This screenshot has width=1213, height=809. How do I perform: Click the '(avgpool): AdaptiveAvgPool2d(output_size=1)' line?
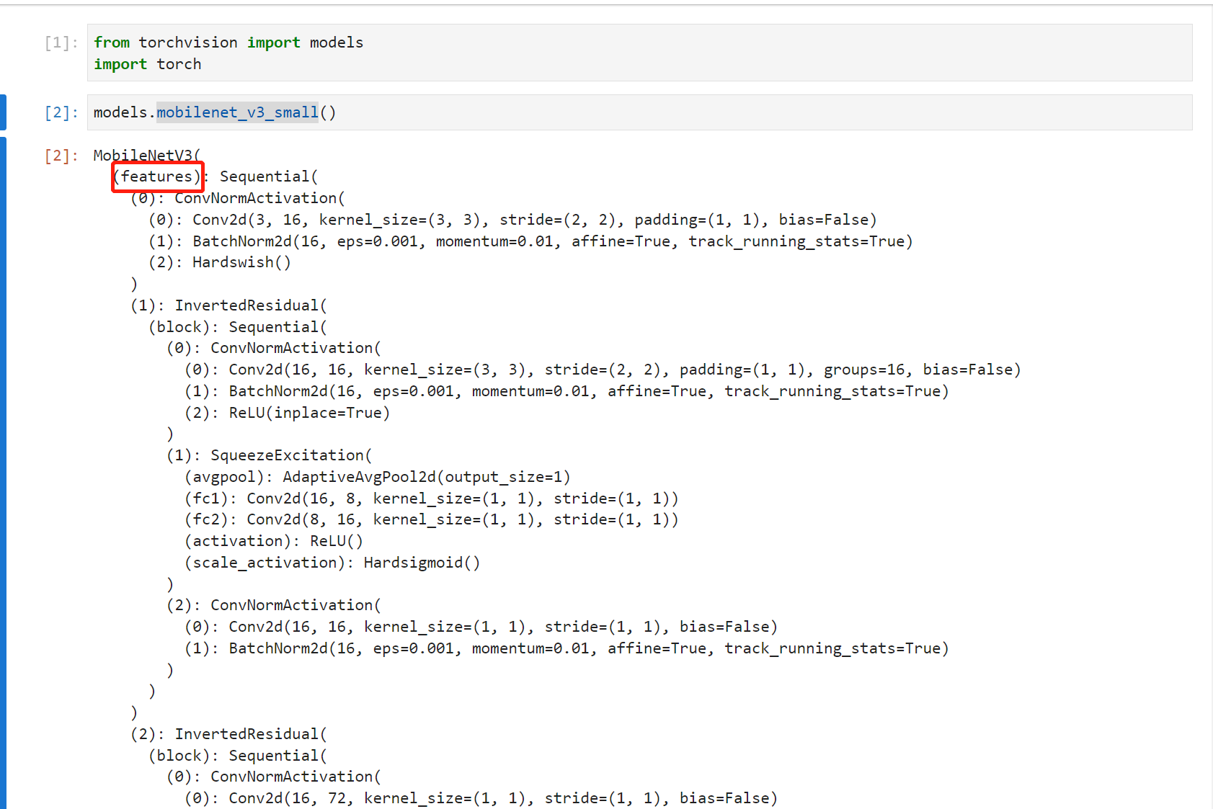click(378, 477)
